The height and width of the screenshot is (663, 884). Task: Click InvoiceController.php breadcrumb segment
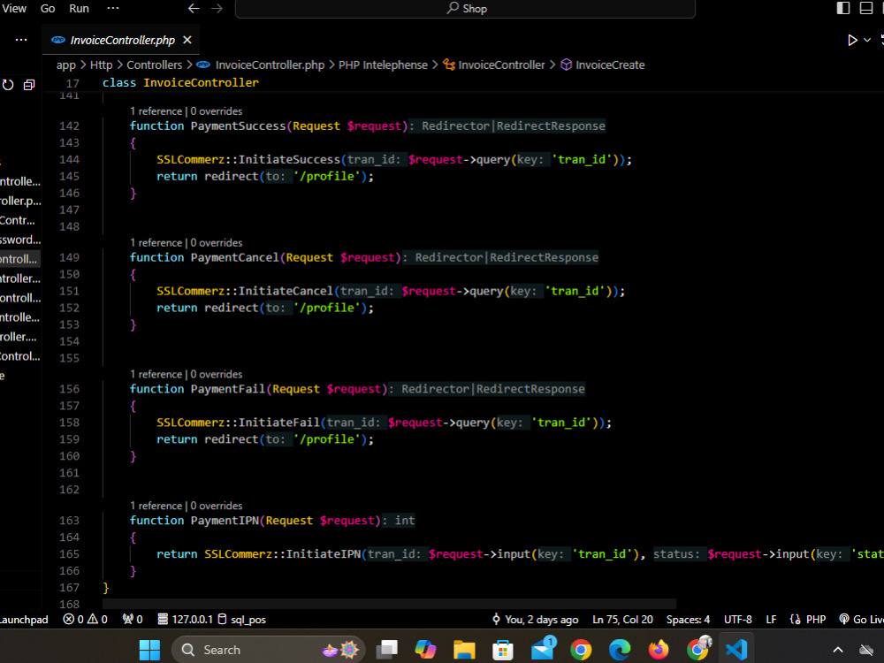tap(270, 65)
